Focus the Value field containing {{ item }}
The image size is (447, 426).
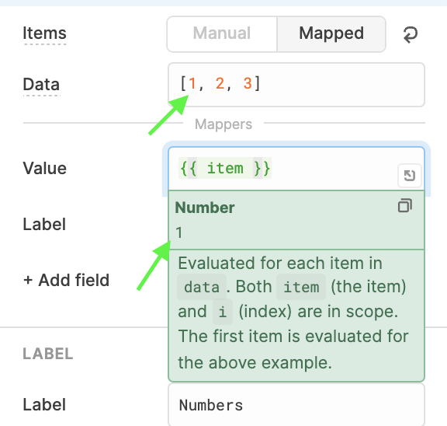coord(296,169)
